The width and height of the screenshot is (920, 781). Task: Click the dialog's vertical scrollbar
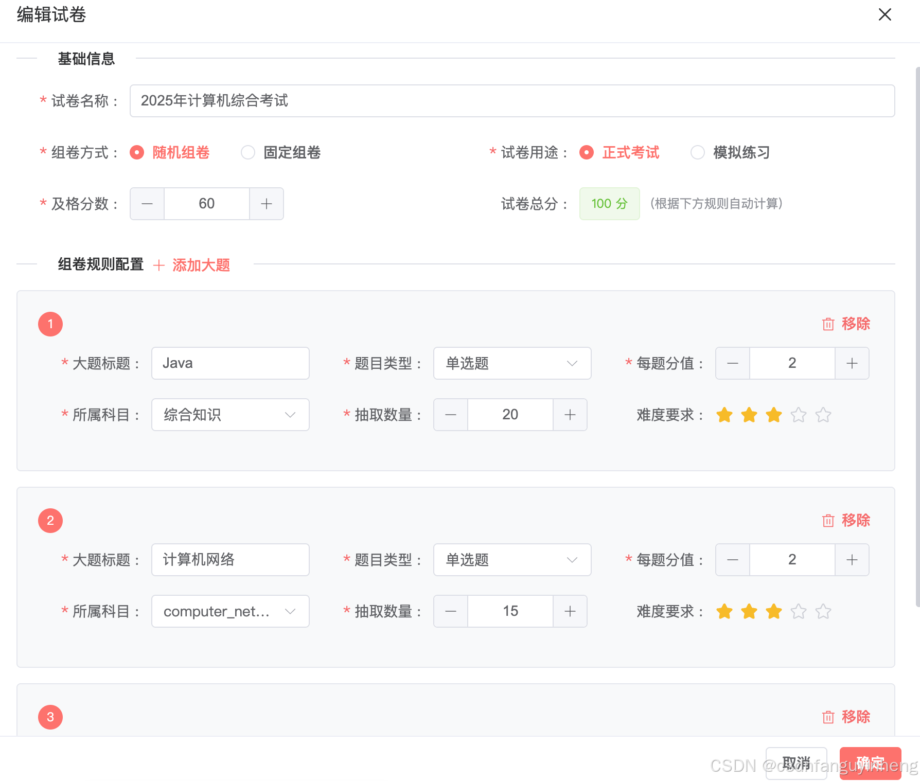[917, 337]
